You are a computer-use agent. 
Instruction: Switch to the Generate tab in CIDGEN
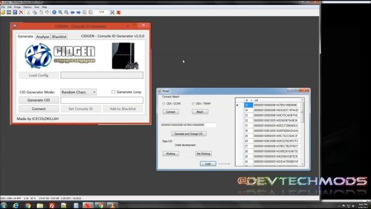click(26, 36)
